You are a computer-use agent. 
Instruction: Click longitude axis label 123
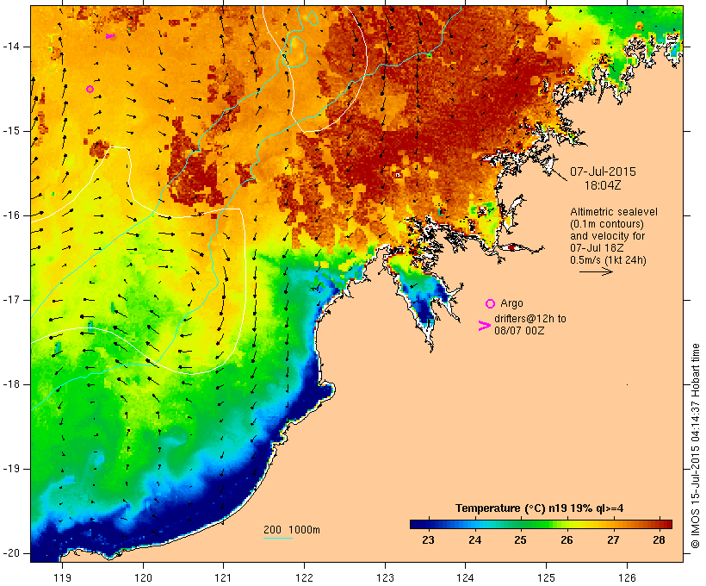pyautogui.click(x=385, y=577)
